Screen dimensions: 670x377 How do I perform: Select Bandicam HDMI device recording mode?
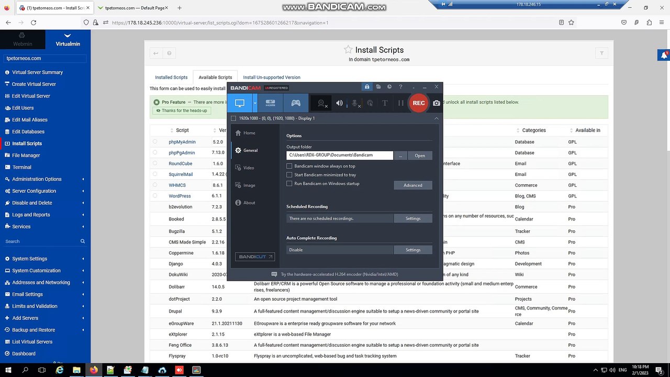coord(270,103)
